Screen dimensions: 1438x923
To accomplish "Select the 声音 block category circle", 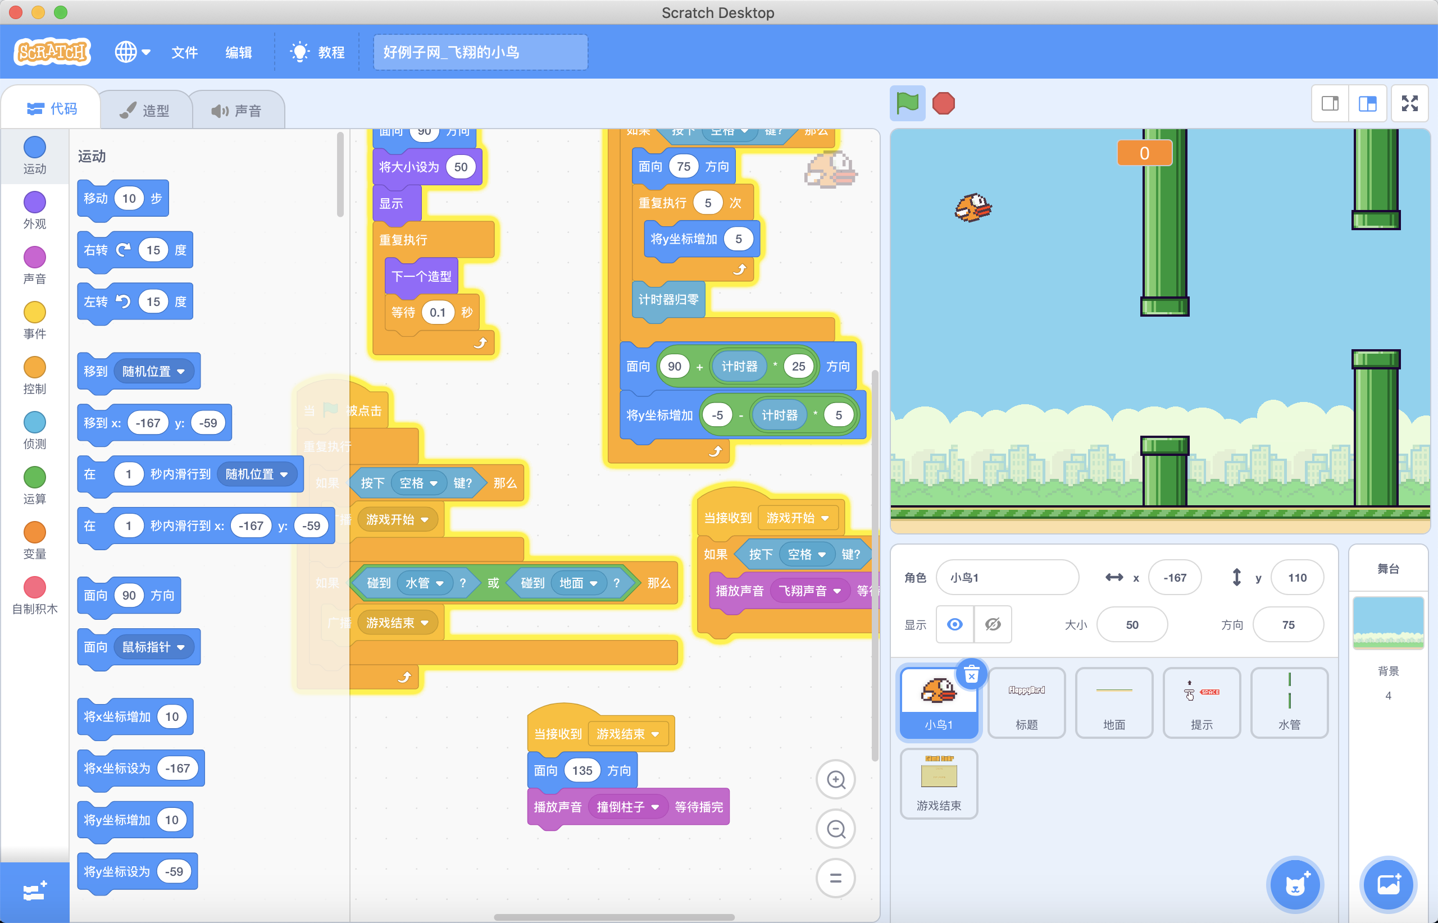I will click(35, 258).
